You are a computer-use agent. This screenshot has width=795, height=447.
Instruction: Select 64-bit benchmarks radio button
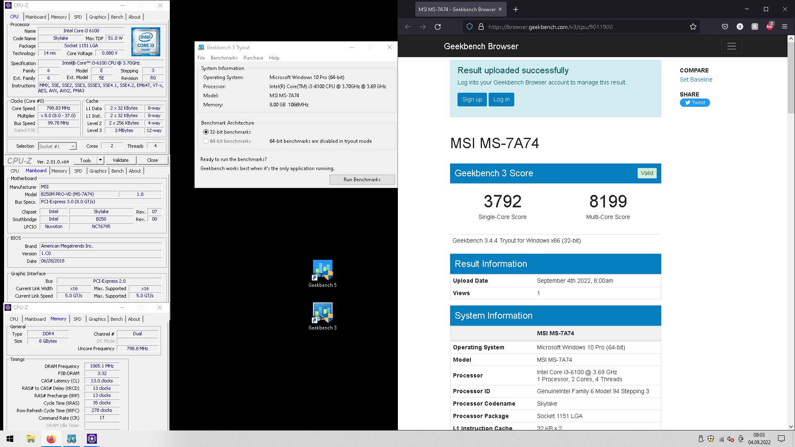(206, 141)
